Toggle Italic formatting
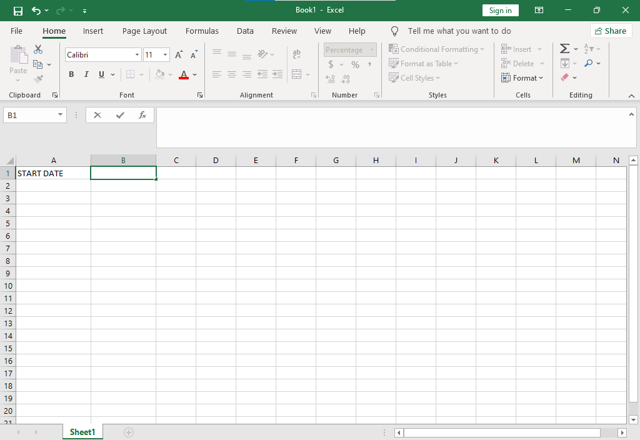Viewport: 640px width, 440px height. click(86, 74)
